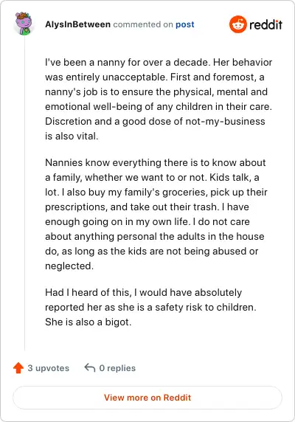
Task: Click the reddit wordmark text
Action: 265,25
